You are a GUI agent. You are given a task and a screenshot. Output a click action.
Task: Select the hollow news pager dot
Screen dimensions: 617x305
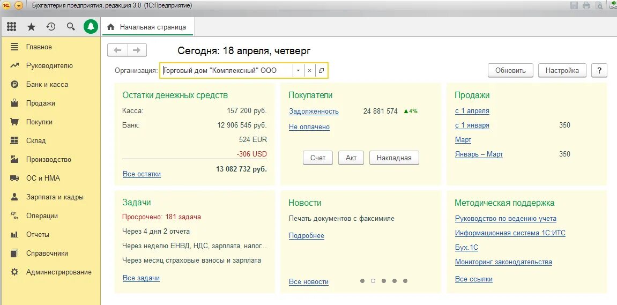point(373,281)
